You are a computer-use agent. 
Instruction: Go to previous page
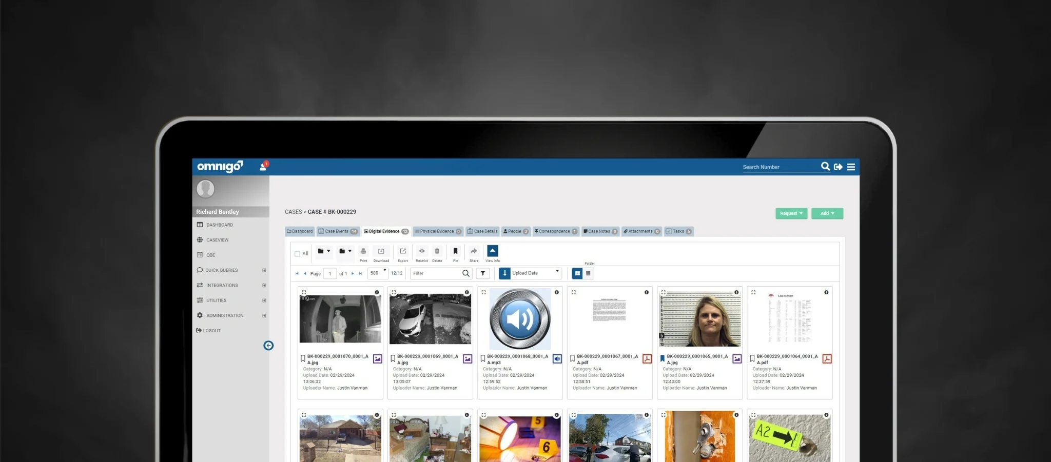tap(305, 274)
